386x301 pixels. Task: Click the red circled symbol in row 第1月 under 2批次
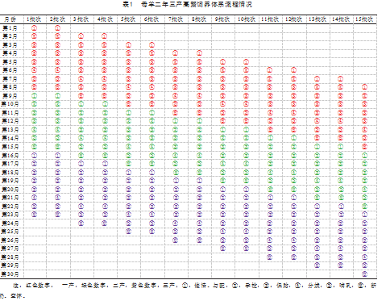pyautogui.click(x=57, y=28)
